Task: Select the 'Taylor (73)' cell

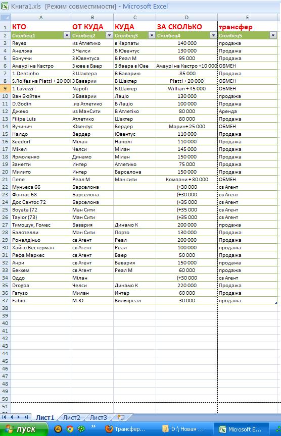Action: click(41, 217)
